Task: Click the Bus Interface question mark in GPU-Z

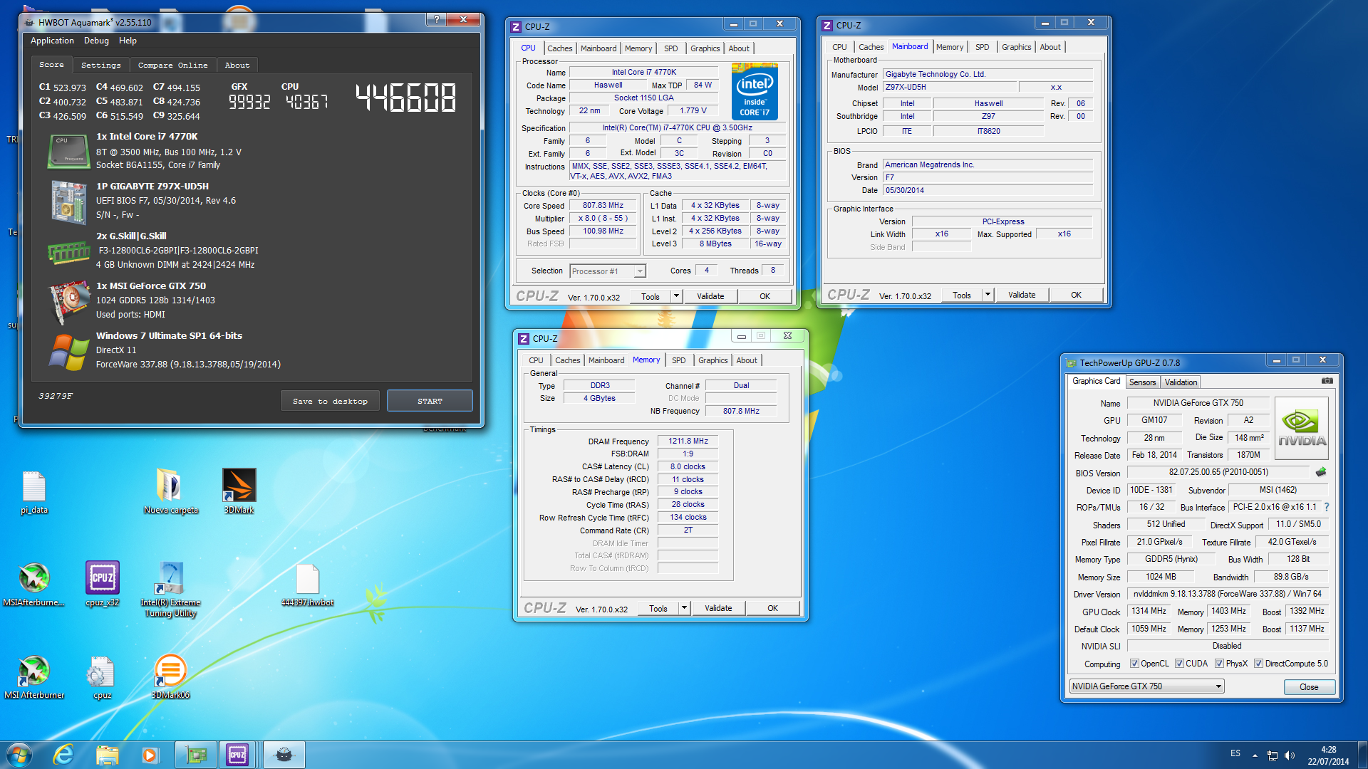Action: pos(1326,507)
